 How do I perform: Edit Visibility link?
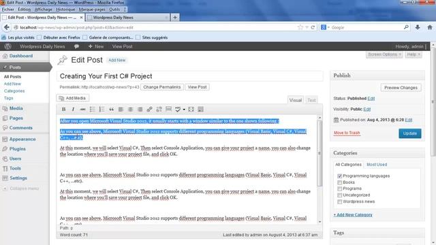coord(367,109)
